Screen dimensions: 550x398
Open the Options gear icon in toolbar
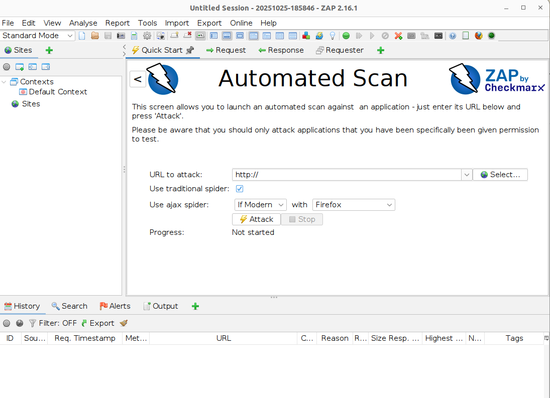click(x=147, y=36)
